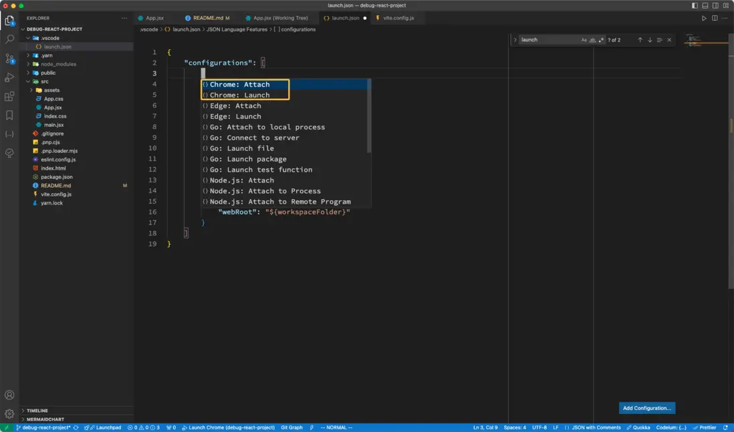Choose the Chrome: Launch suggestion
The image size is (734, 432).
point(239,95)
